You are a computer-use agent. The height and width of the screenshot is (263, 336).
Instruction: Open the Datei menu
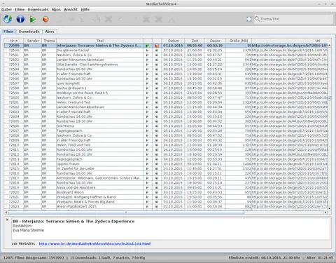[6, 10]
